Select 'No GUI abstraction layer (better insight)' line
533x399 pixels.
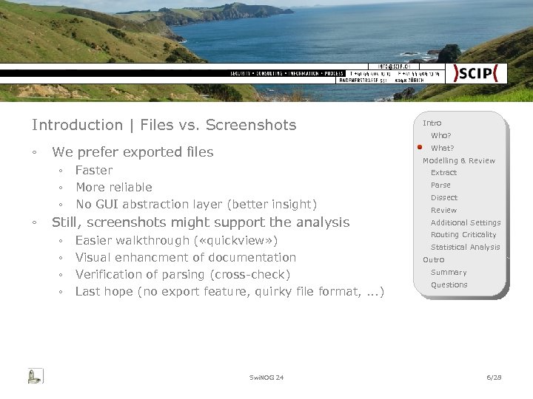coord(196,204)
